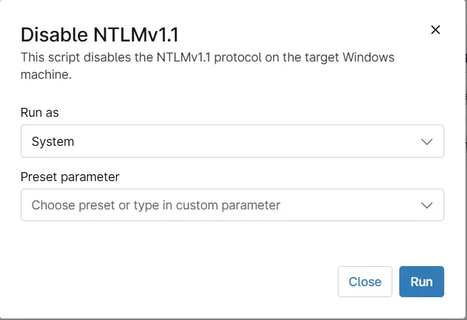Show Run as account options
Screen dimensions: 467x320
(x=232, y=141)
